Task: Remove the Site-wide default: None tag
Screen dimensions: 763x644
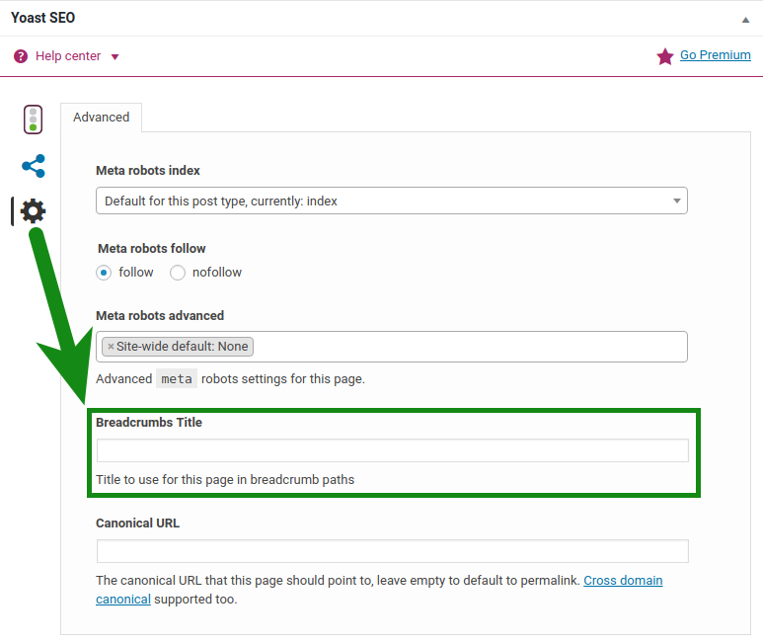Action: coord(111,347)
